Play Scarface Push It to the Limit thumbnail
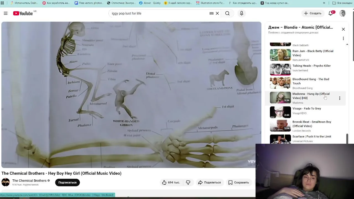Image resolution: width=354 pixels, height=199 pixels. pyautogui.click(x=280, y=139)
